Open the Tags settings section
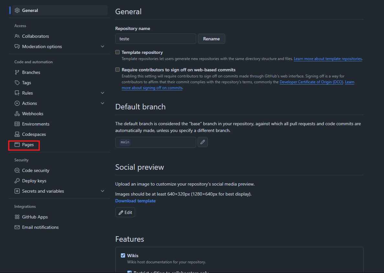The height and width of the screenshot is (273, 384). (x=60, y=83)
